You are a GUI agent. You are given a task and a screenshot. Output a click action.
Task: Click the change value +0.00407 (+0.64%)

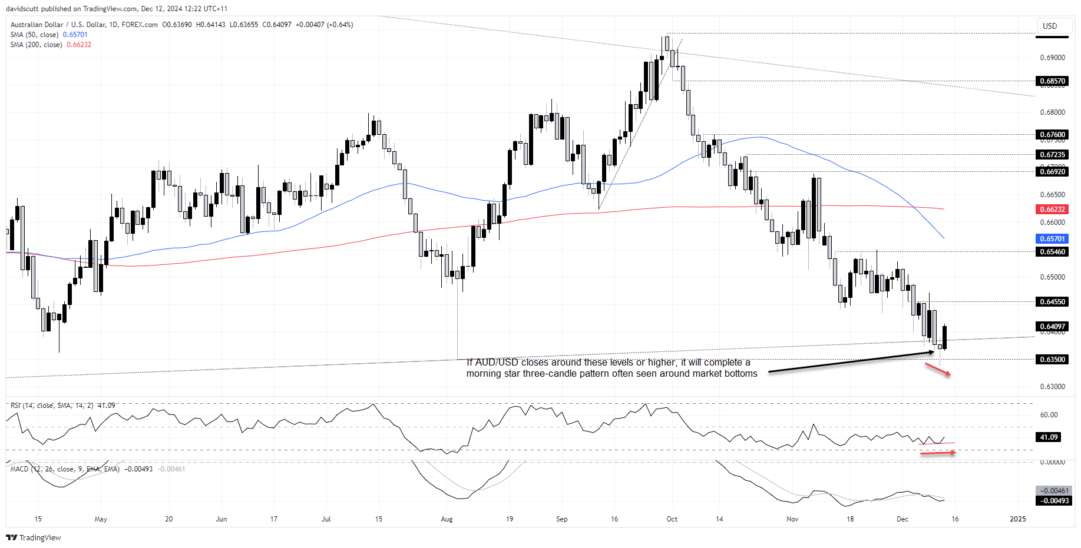point(325,25)
